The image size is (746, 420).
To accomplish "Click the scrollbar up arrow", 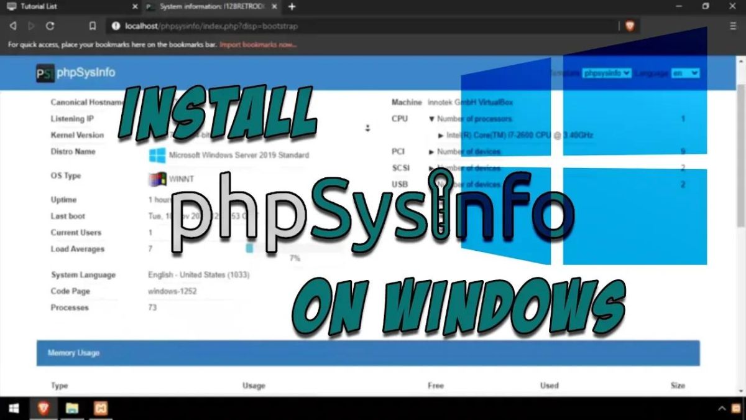I will pos(740,61).
